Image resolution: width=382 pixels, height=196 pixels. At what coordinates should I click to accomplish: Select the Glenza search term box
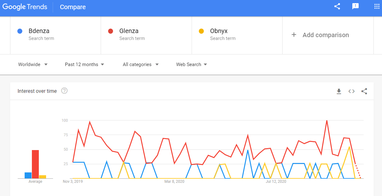[146, 35]
